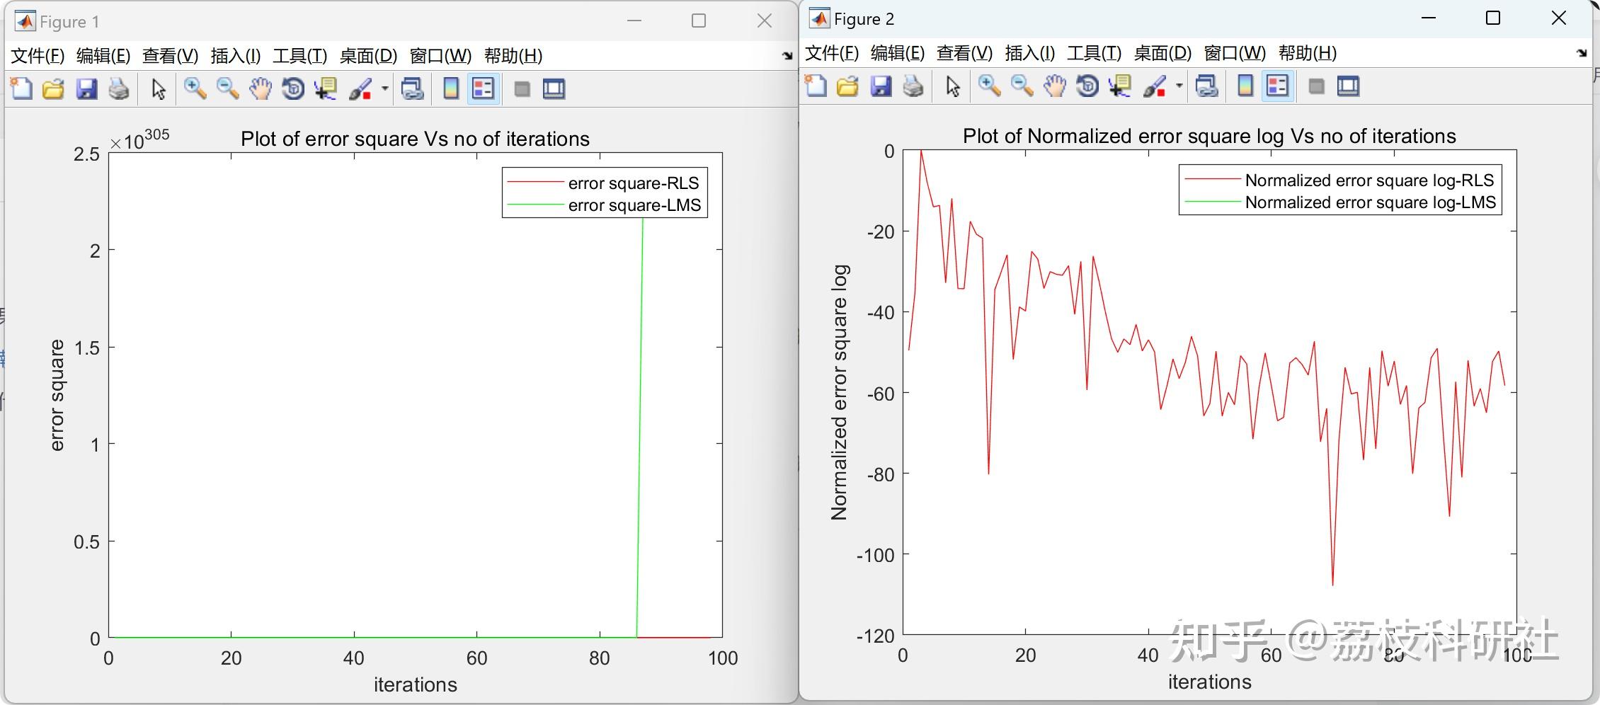Click New Figure icon in Figure 1
1600x705 pixels.
21,89
